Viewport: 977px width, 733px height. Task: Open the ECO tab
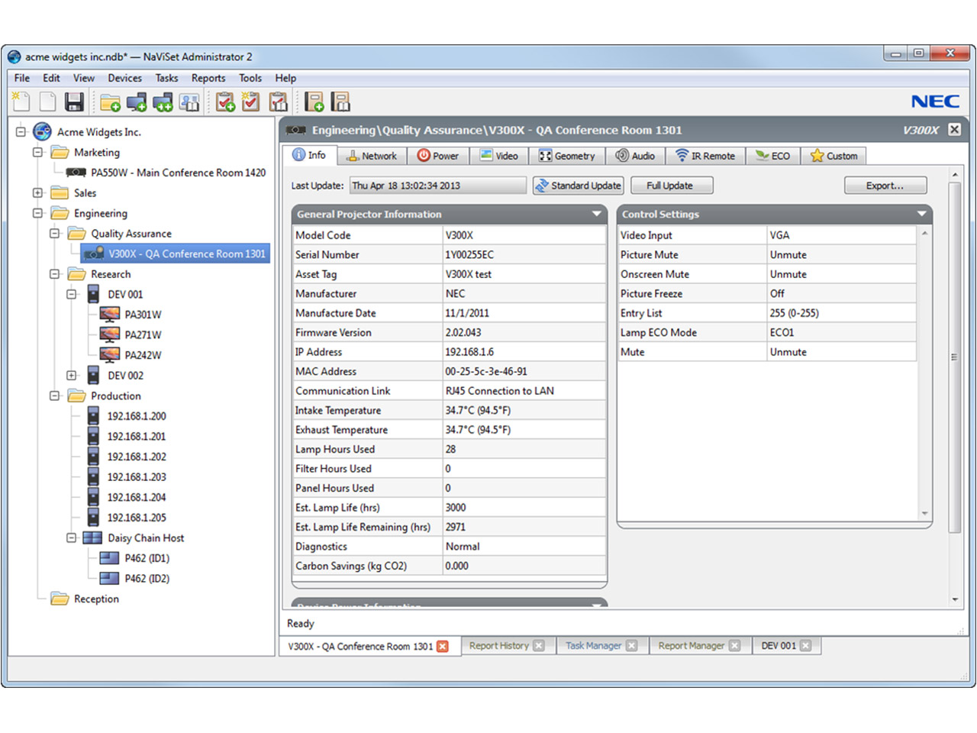pos(772,156)
